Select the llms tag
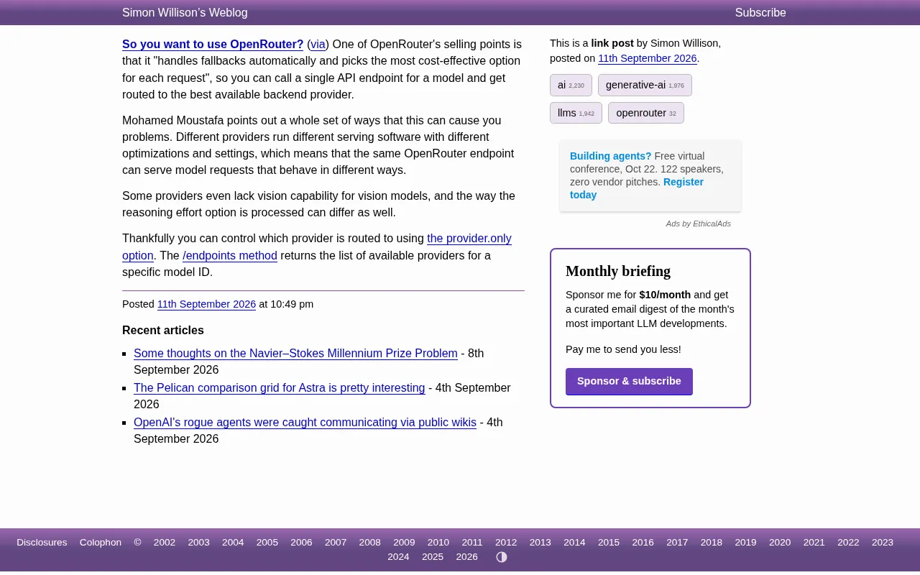The width and height of the screenshot is (920, 575). click(x=576, y=113)
